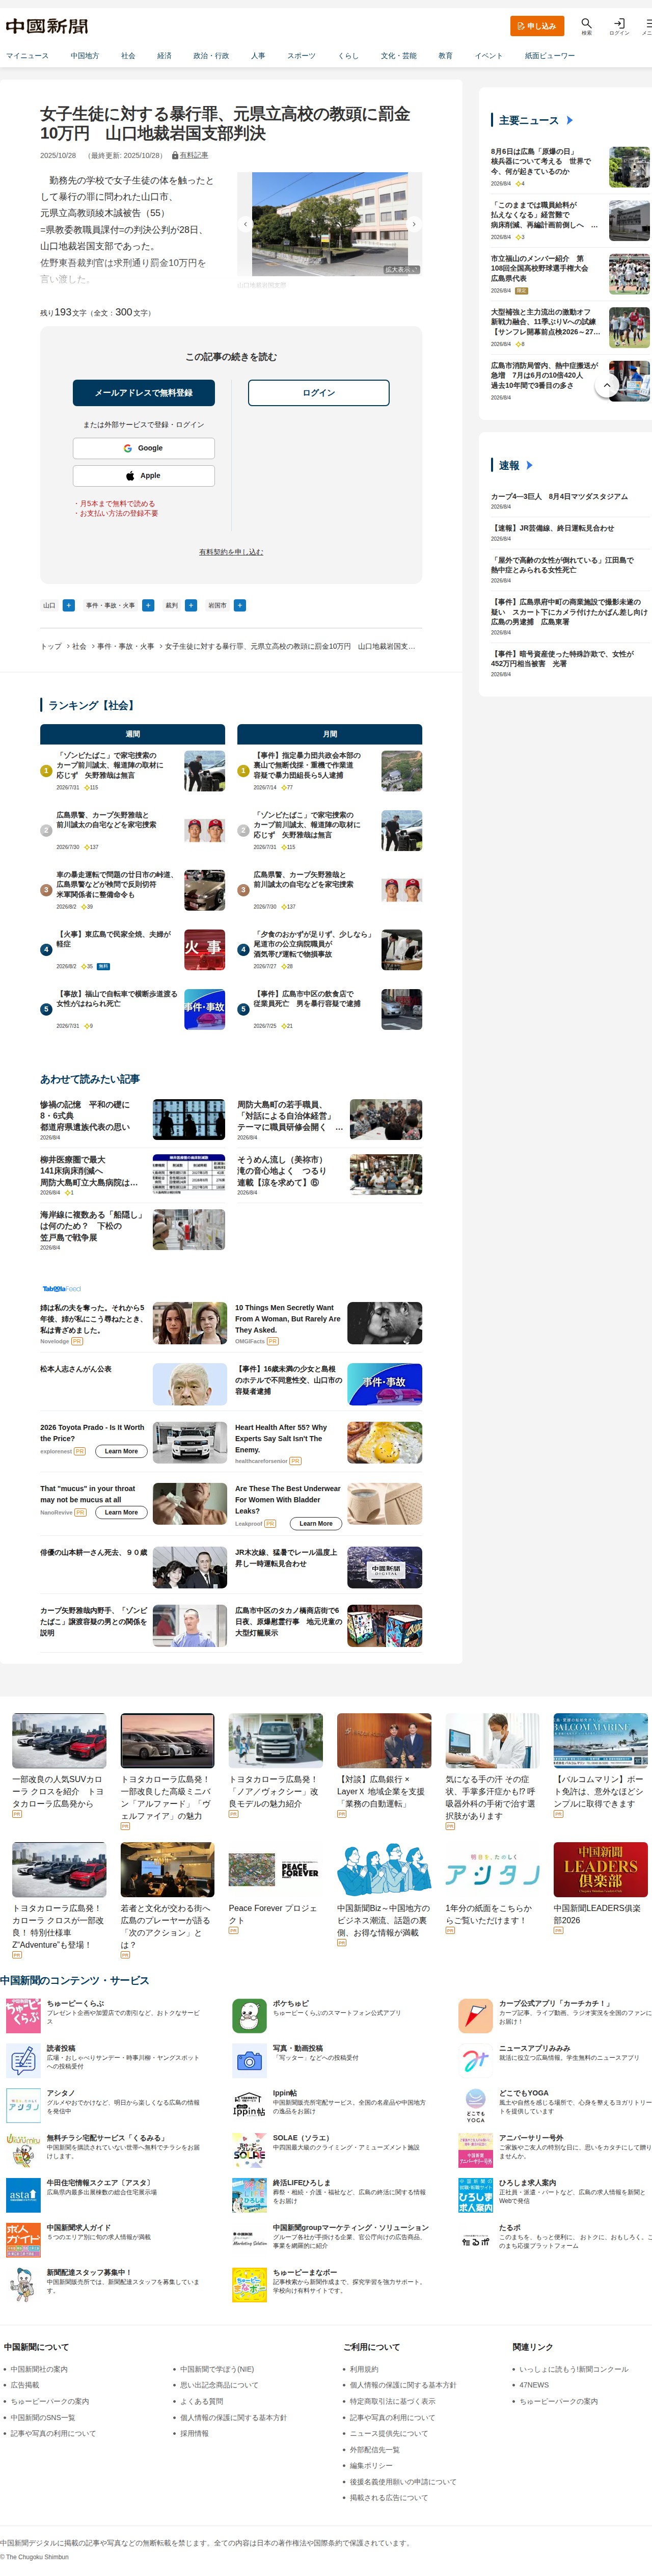Open the 政治・行政 menu item

(211, 56)
